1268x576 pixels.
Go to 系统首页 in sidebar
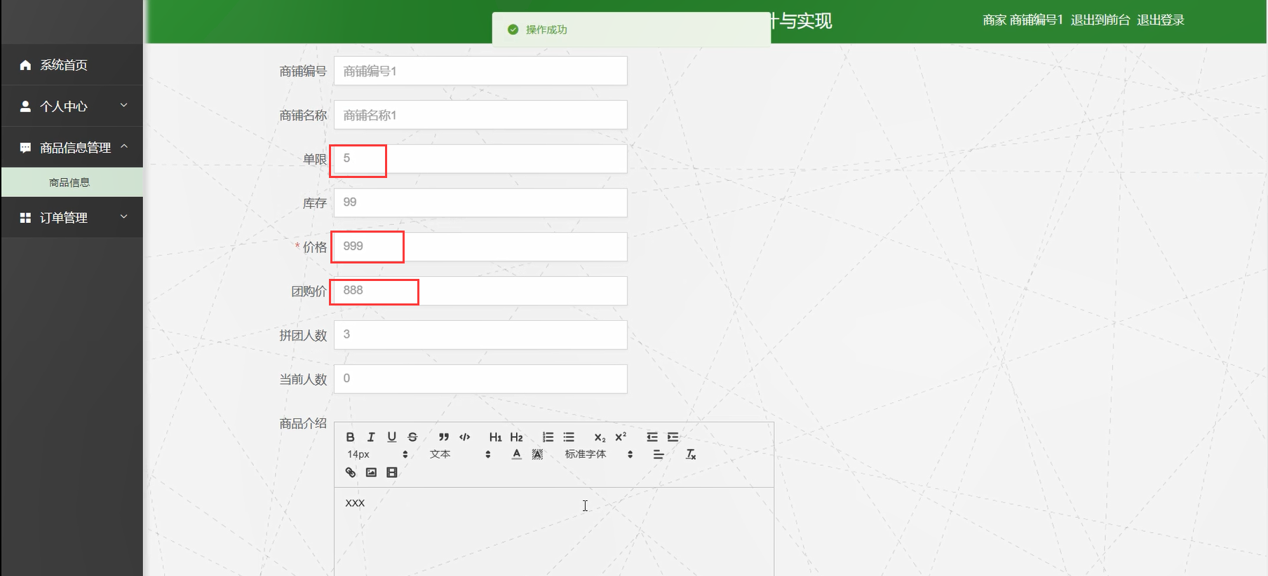(x=72, y=64)
